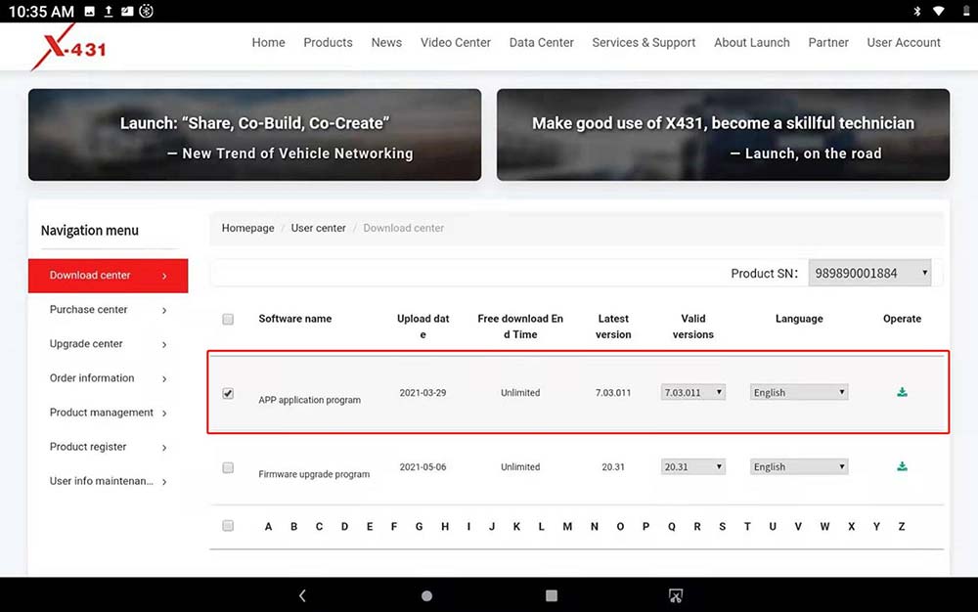Open the User Account menu

pos(904,42)
